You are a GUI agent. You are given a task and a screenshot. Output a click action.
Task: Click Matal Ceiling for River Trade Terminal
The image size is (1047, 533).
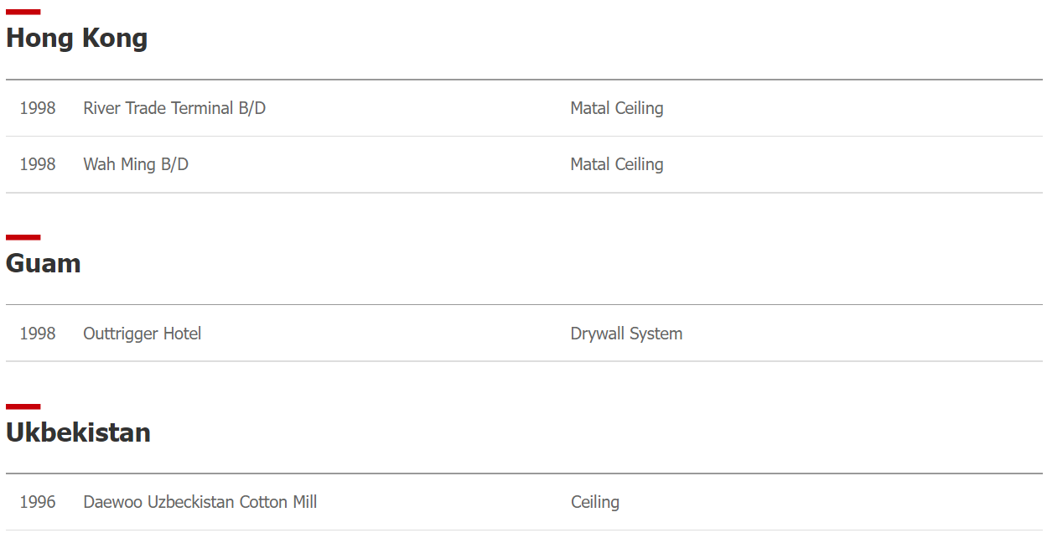pyautogui.click(x=617, y=108)
